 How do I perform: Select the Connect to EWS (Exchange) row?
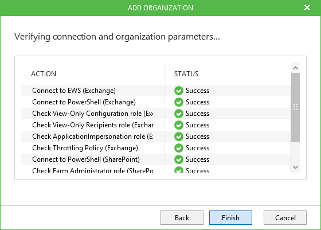tap(155, 91)
